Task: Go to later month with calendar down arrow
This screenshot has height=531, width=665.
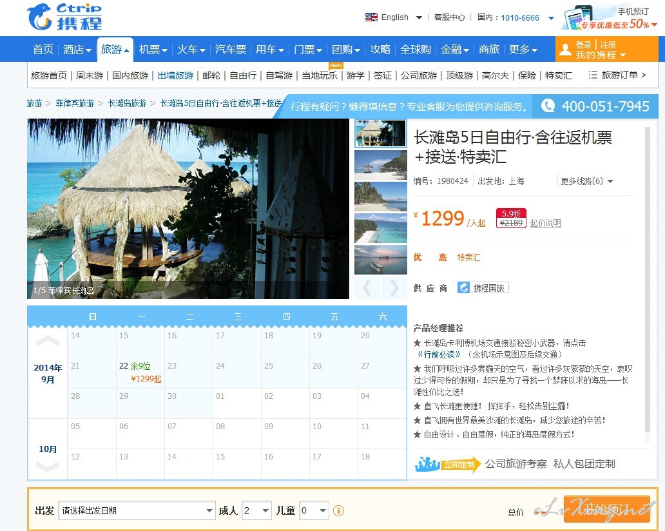Action: point(48,466)
